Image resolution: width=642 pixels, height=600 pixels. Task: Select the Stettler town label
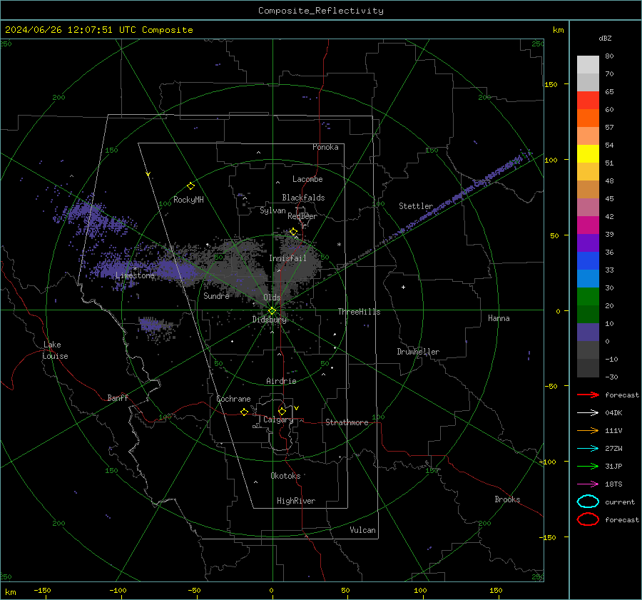(x=416, y=206)
